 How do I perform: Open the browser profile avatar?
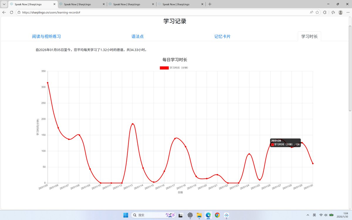pyautogui.click(x=341, y=12)
